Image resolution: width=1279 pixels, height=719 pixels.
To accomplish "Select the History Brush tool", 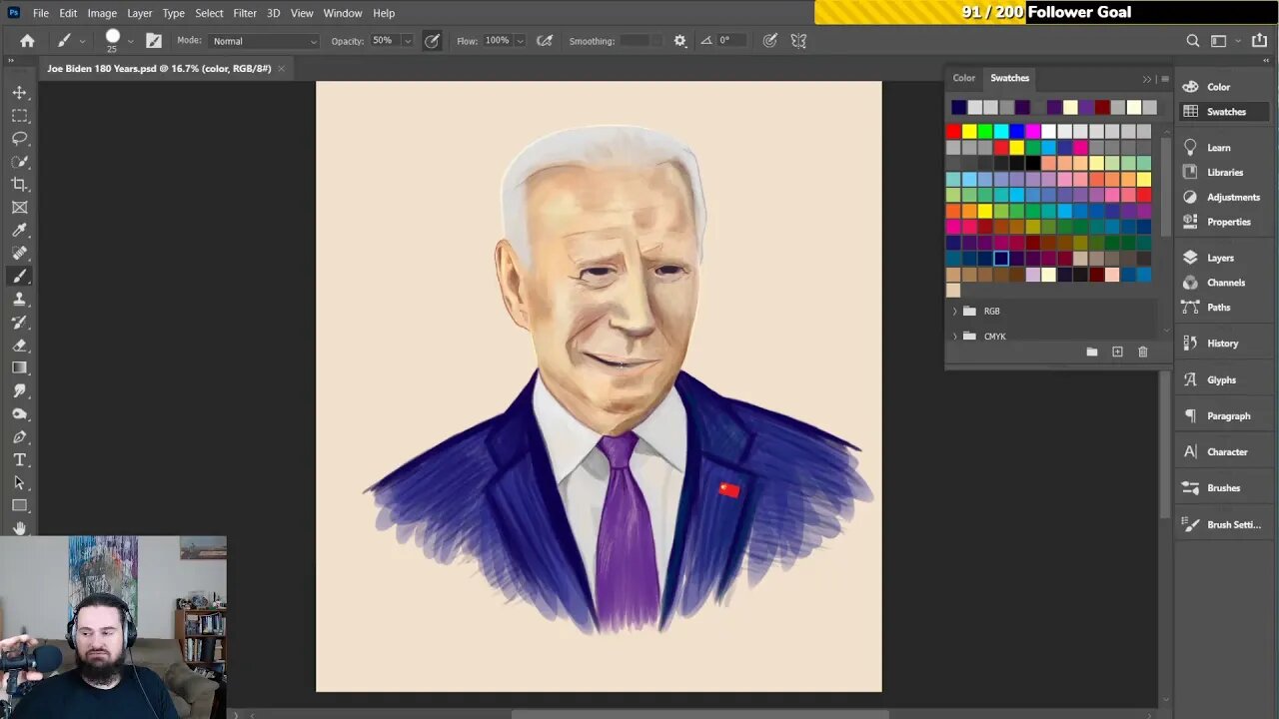I will click(x=19, y=323).
